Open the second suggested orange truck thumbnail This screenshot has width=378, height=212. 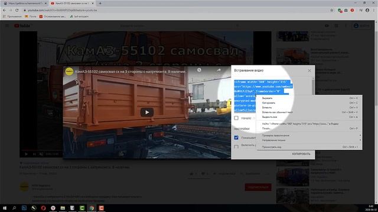(292, 57)
